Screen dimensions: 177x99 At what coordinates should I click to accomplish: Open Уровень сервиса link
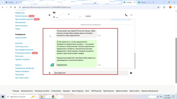22,59
